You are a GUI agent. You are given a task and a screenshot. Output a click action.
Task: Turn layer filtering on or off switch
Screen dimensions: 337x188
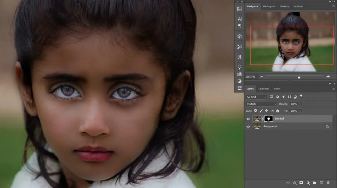pyautogui.click(x=301, y=96)
